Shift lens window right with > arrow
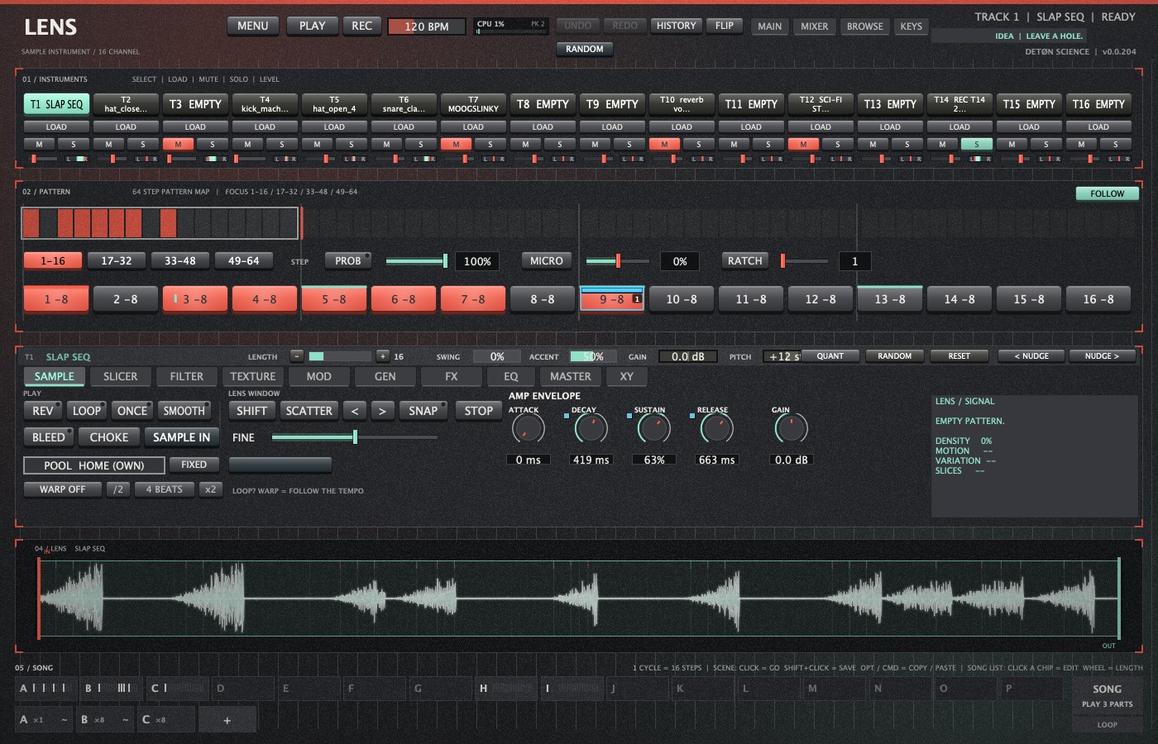The width and height of the screenshot is (1158, 744). [381, 411]
